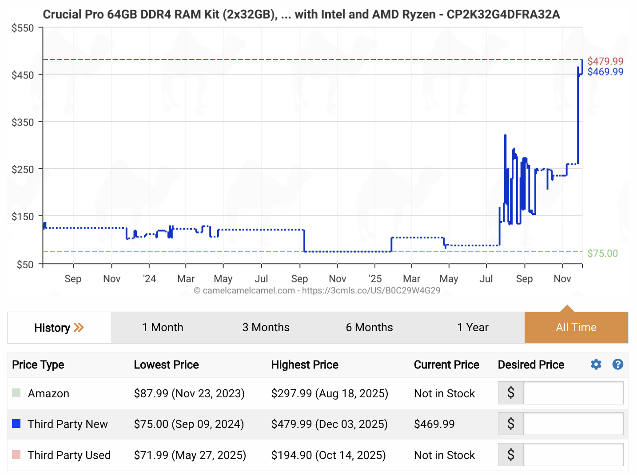The height and width of the screenshot is (475, 637).
Task: Click the "Lowest Price" column header
Action: point(166,365)
